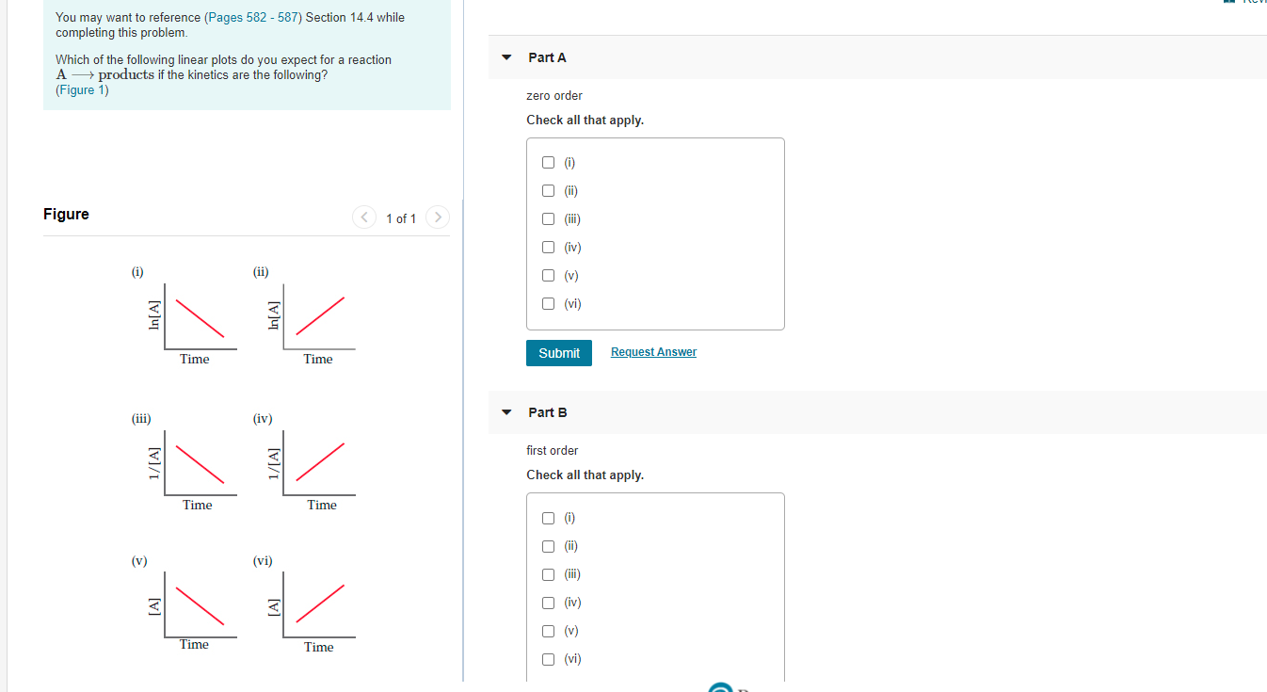Submit the Part A answer
This screenshot has width=1267, height=692.
pyautogui.click(x=558, y=352)
